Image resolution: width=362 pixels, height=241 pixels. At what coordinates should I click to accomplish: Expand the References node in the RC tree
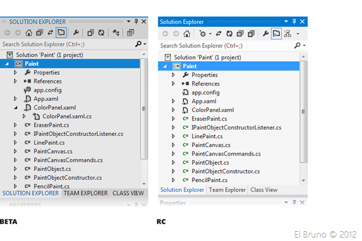(x=173, y=83)
